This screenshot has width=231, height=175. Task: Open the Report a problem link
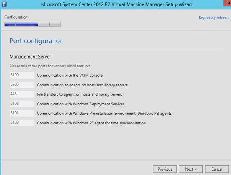[x=214, y=18]
